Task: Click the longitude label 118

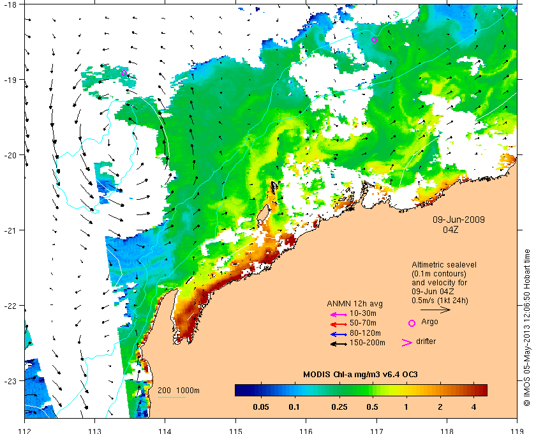Action: tap(447, 431)
